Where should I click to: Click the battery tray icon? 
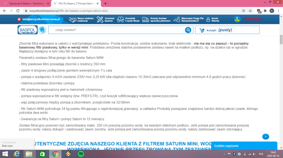click(x=245, y=154)
